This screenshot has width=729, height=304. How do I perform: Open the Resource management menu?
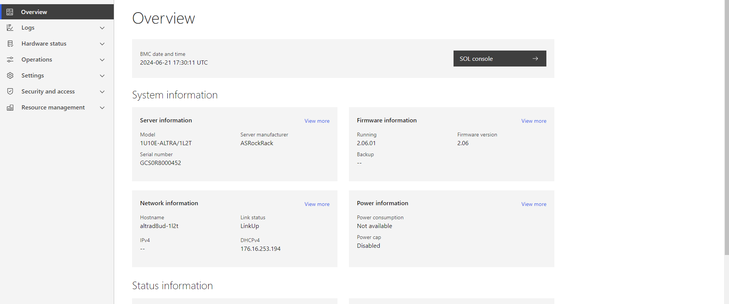[57, 108]
